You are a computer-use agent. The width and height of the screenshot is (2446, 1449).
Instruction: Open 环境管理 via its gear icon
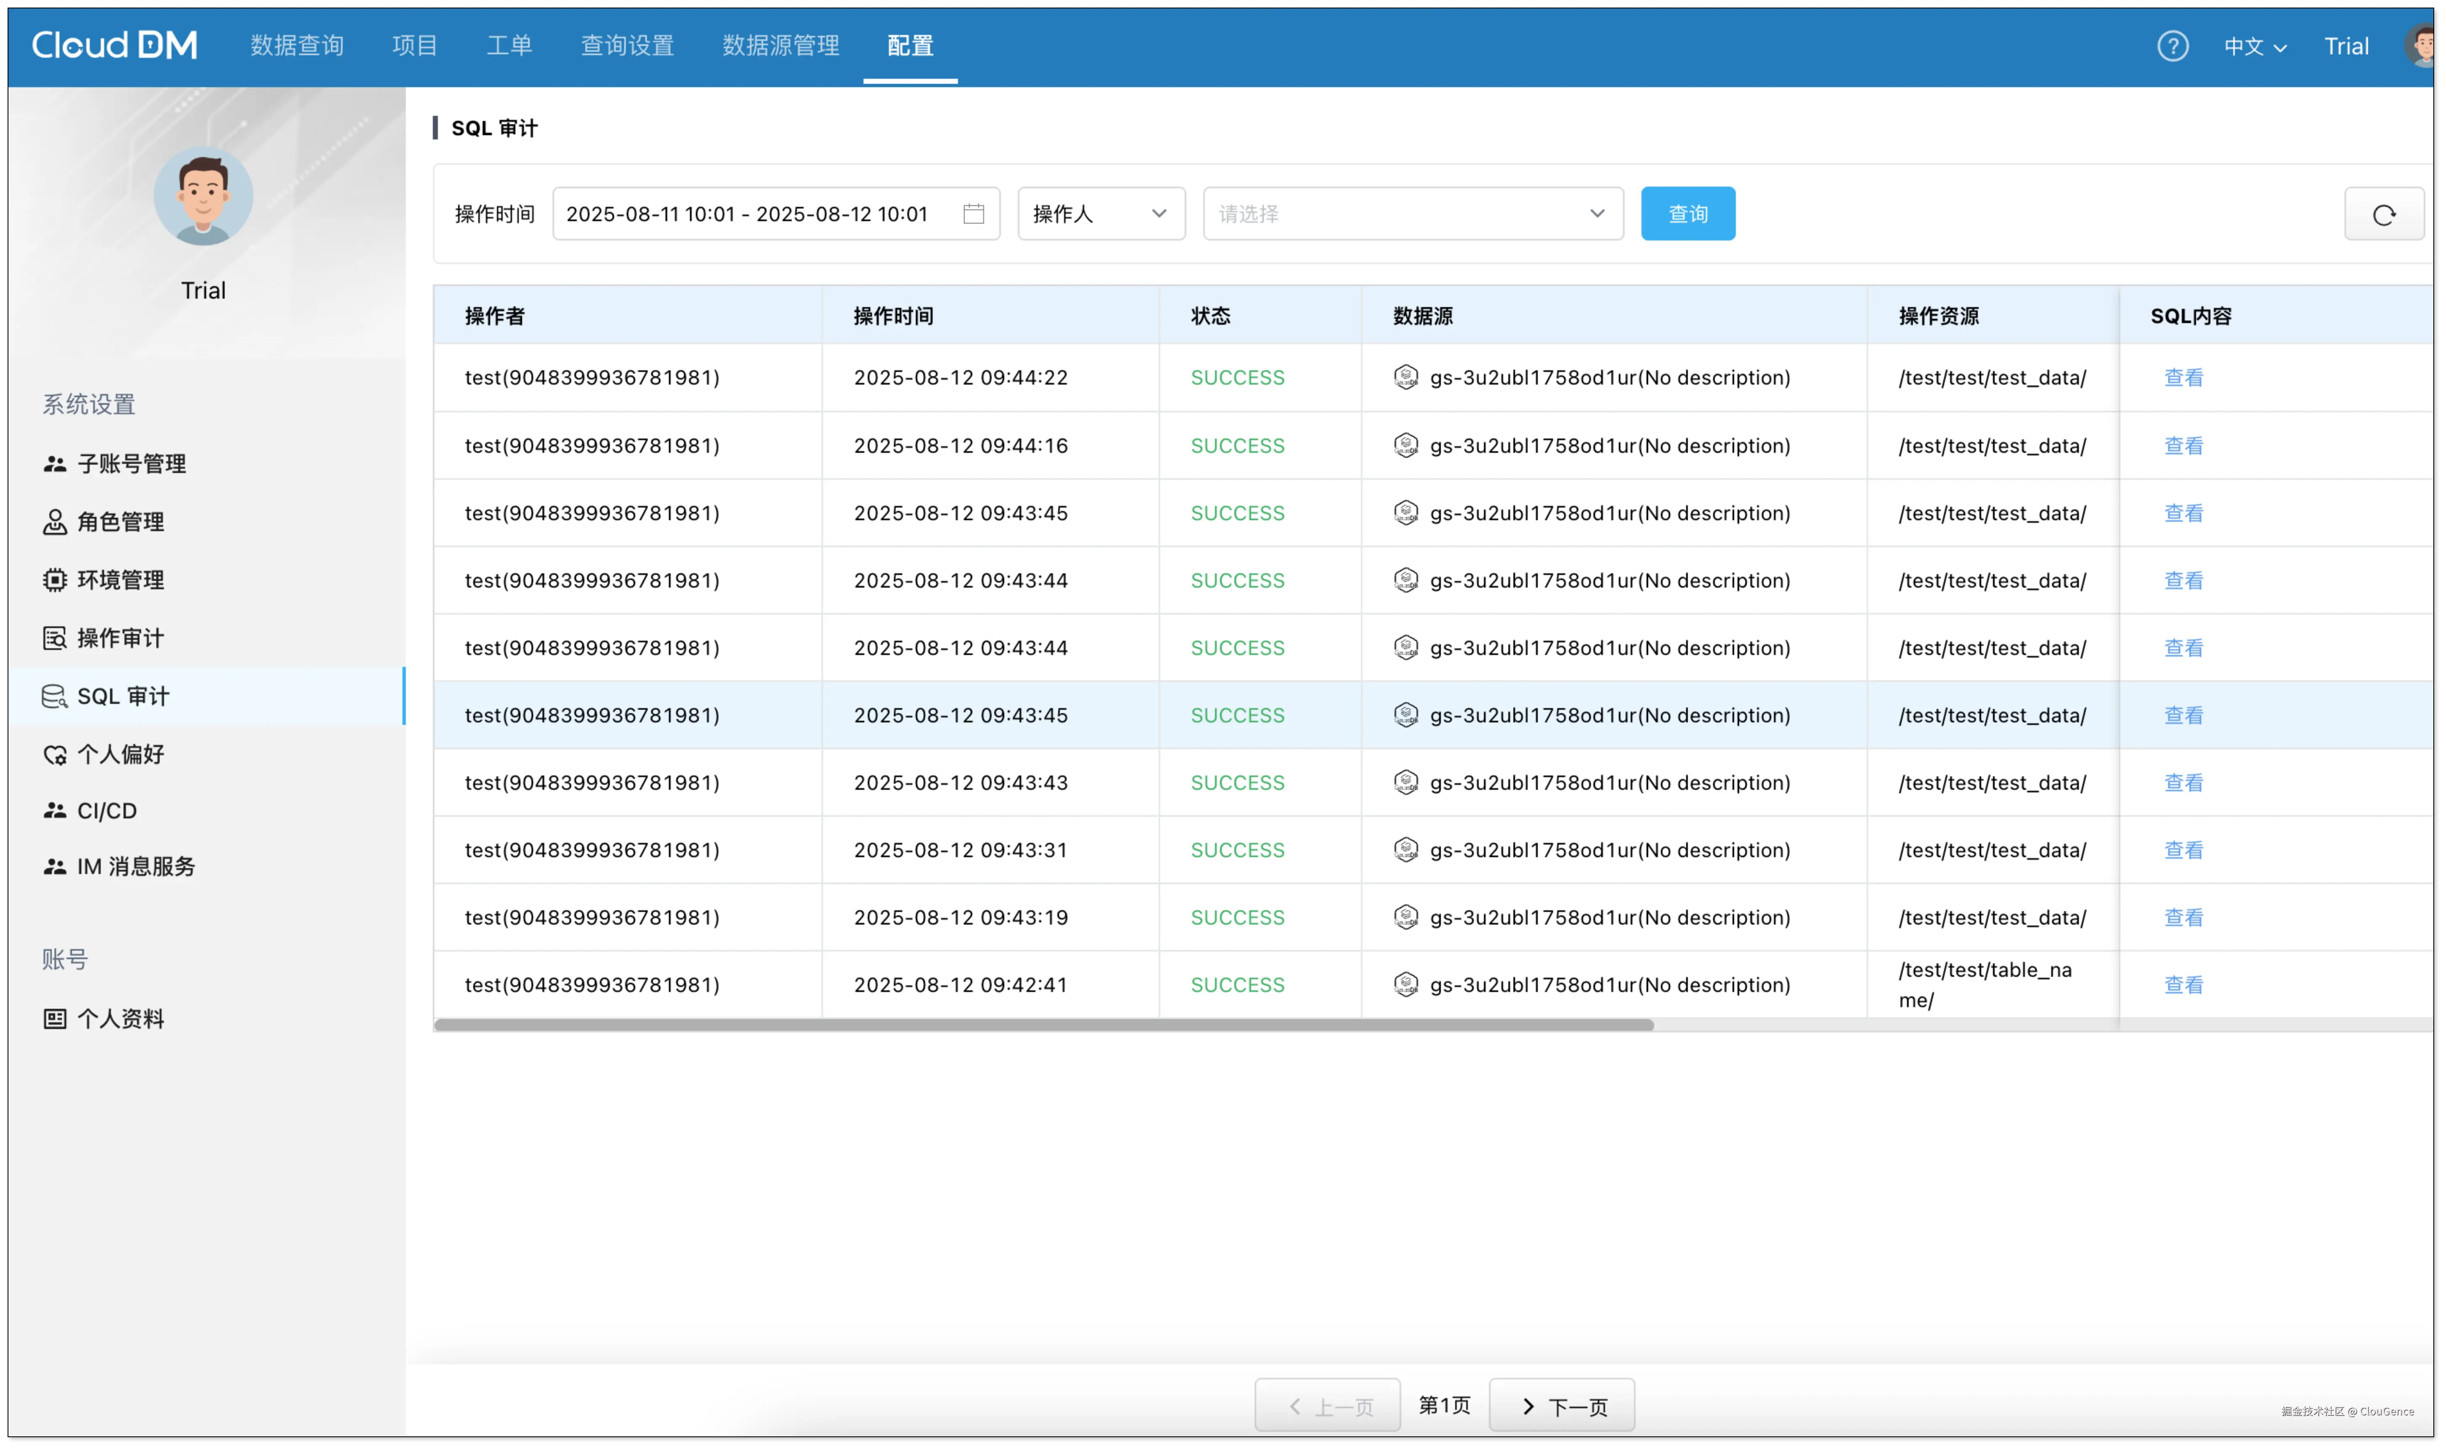(55, 580)
